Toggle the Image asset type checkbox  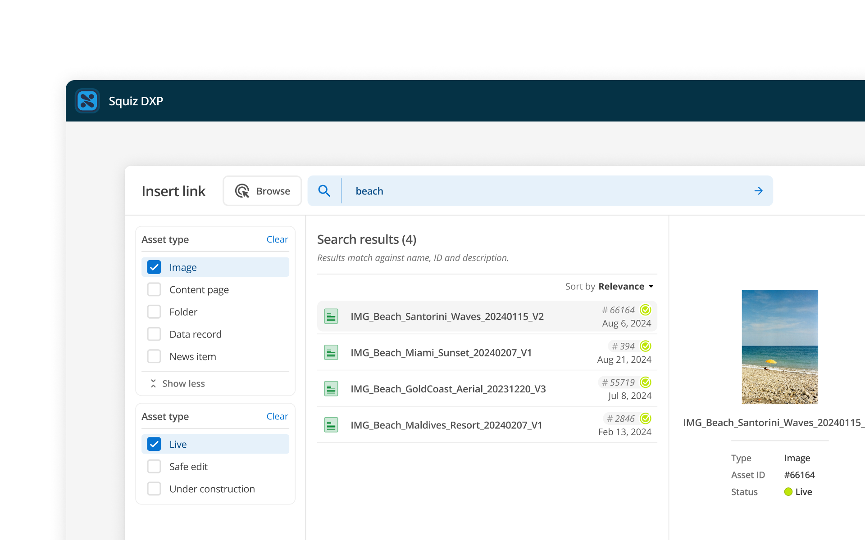point(154,267)
